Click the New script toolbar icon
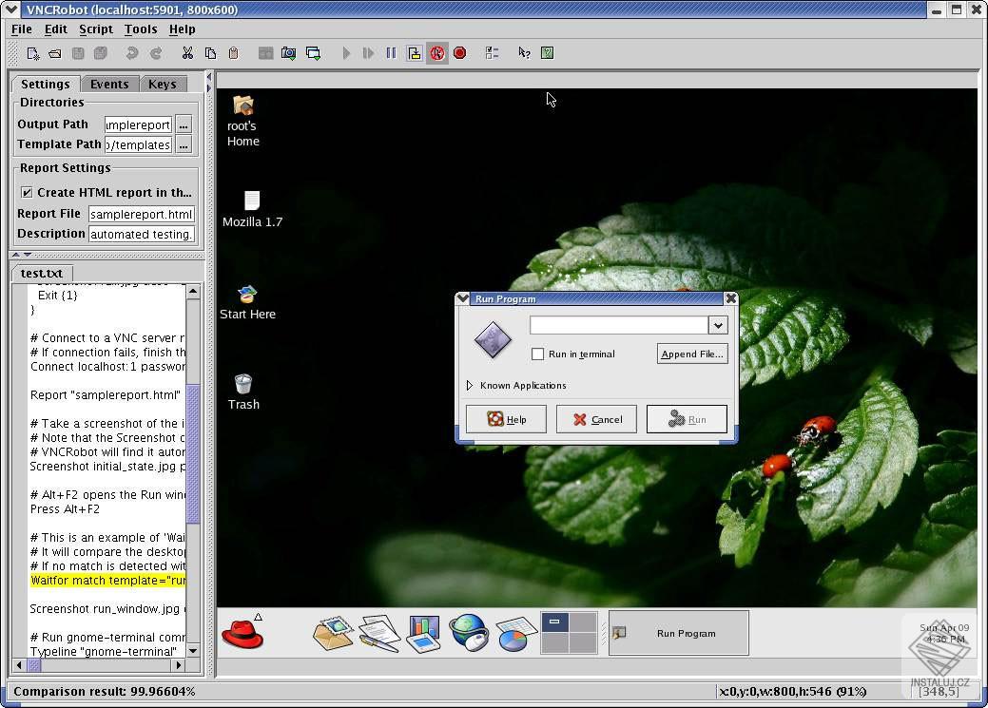Screen dimensions: 988x708 (32, 53)
